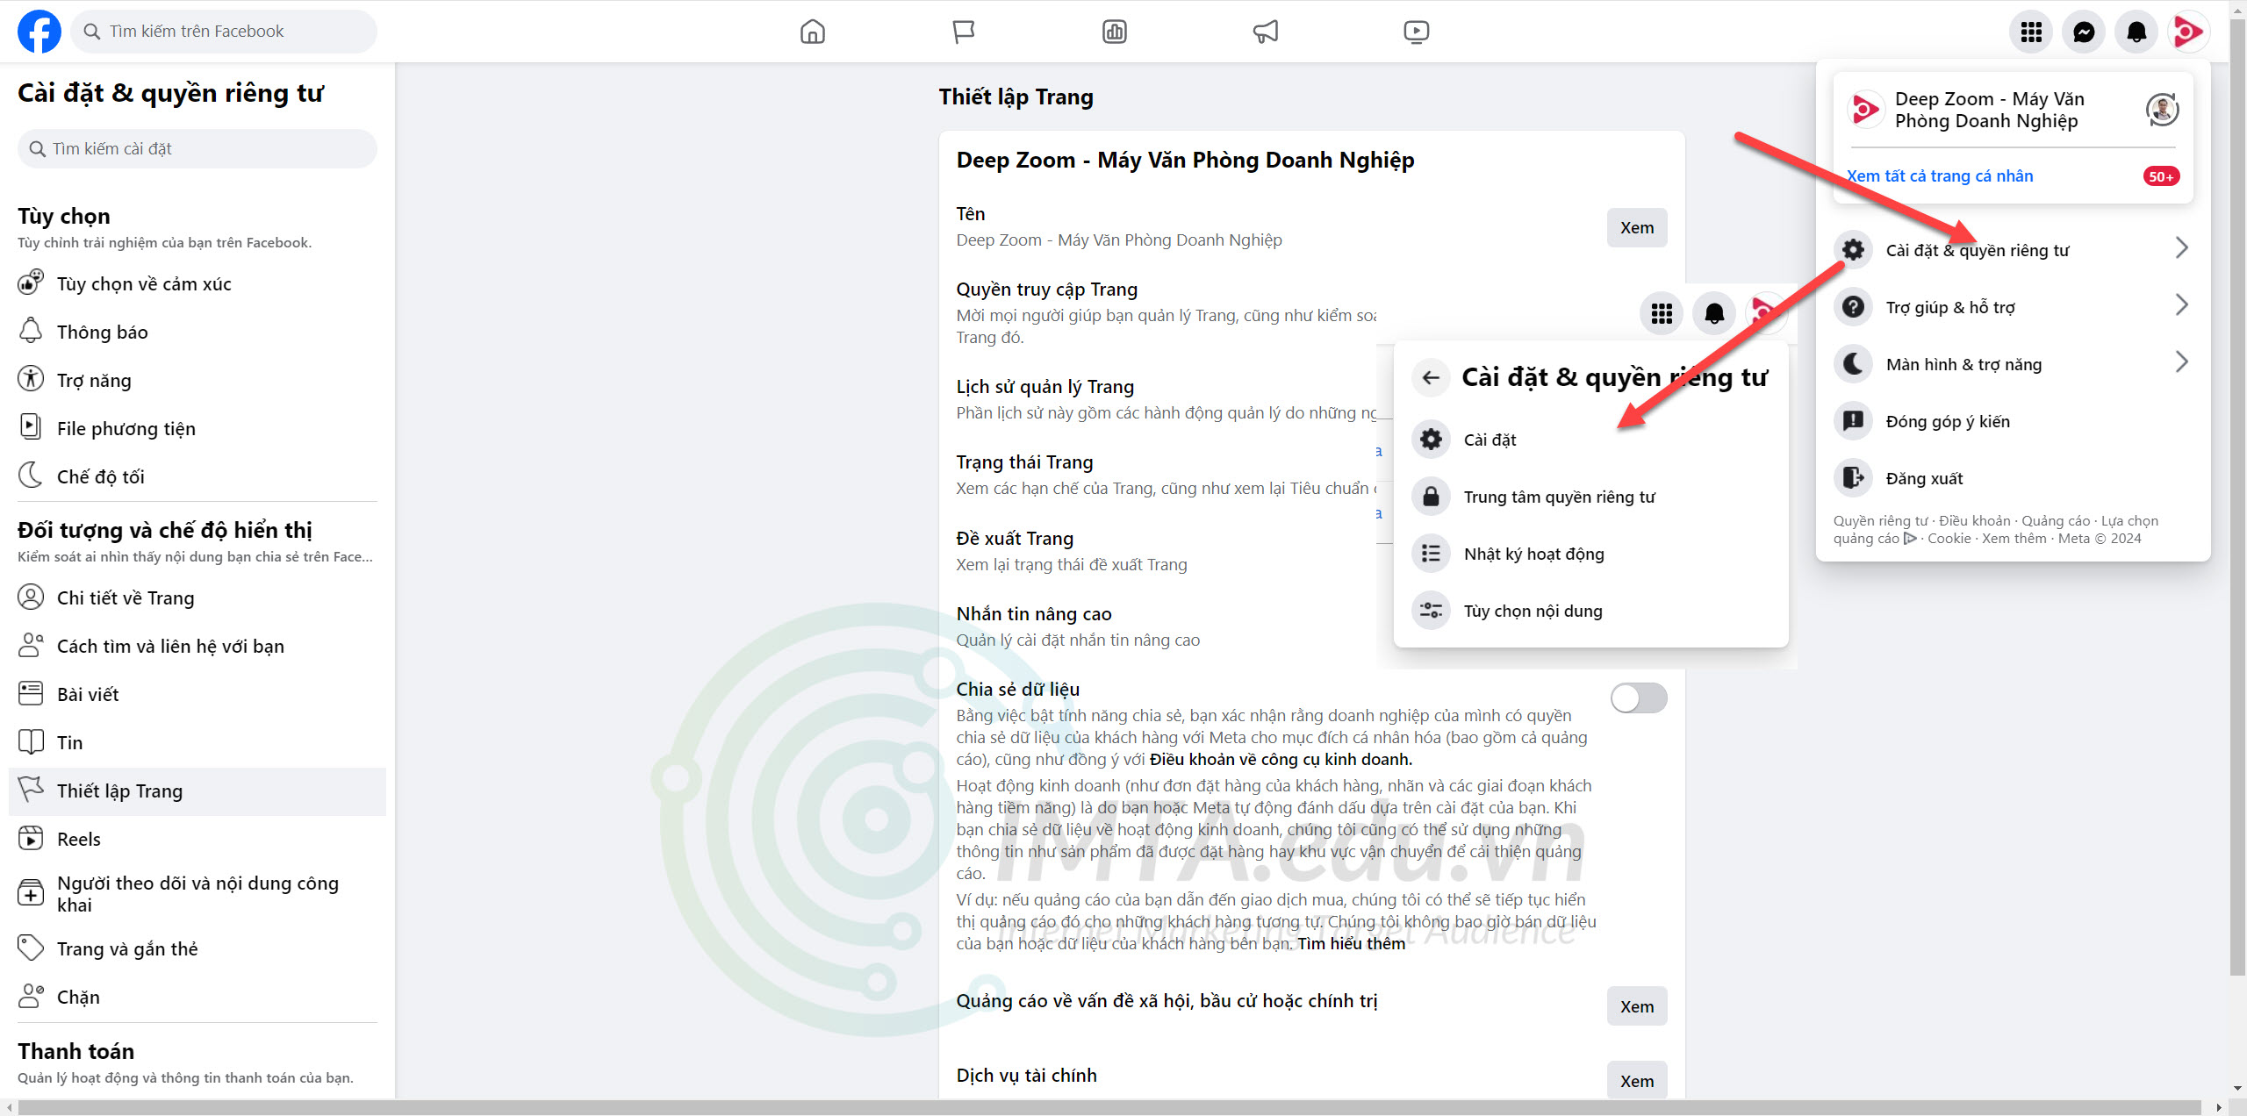Click Lịch sử quản lý Trang row

(1167, 399)
